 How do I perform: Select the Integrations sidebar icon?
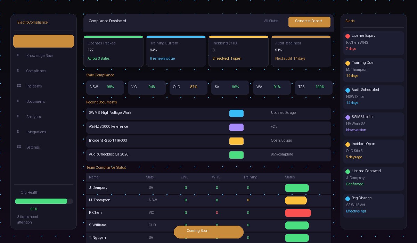point(18,132)
